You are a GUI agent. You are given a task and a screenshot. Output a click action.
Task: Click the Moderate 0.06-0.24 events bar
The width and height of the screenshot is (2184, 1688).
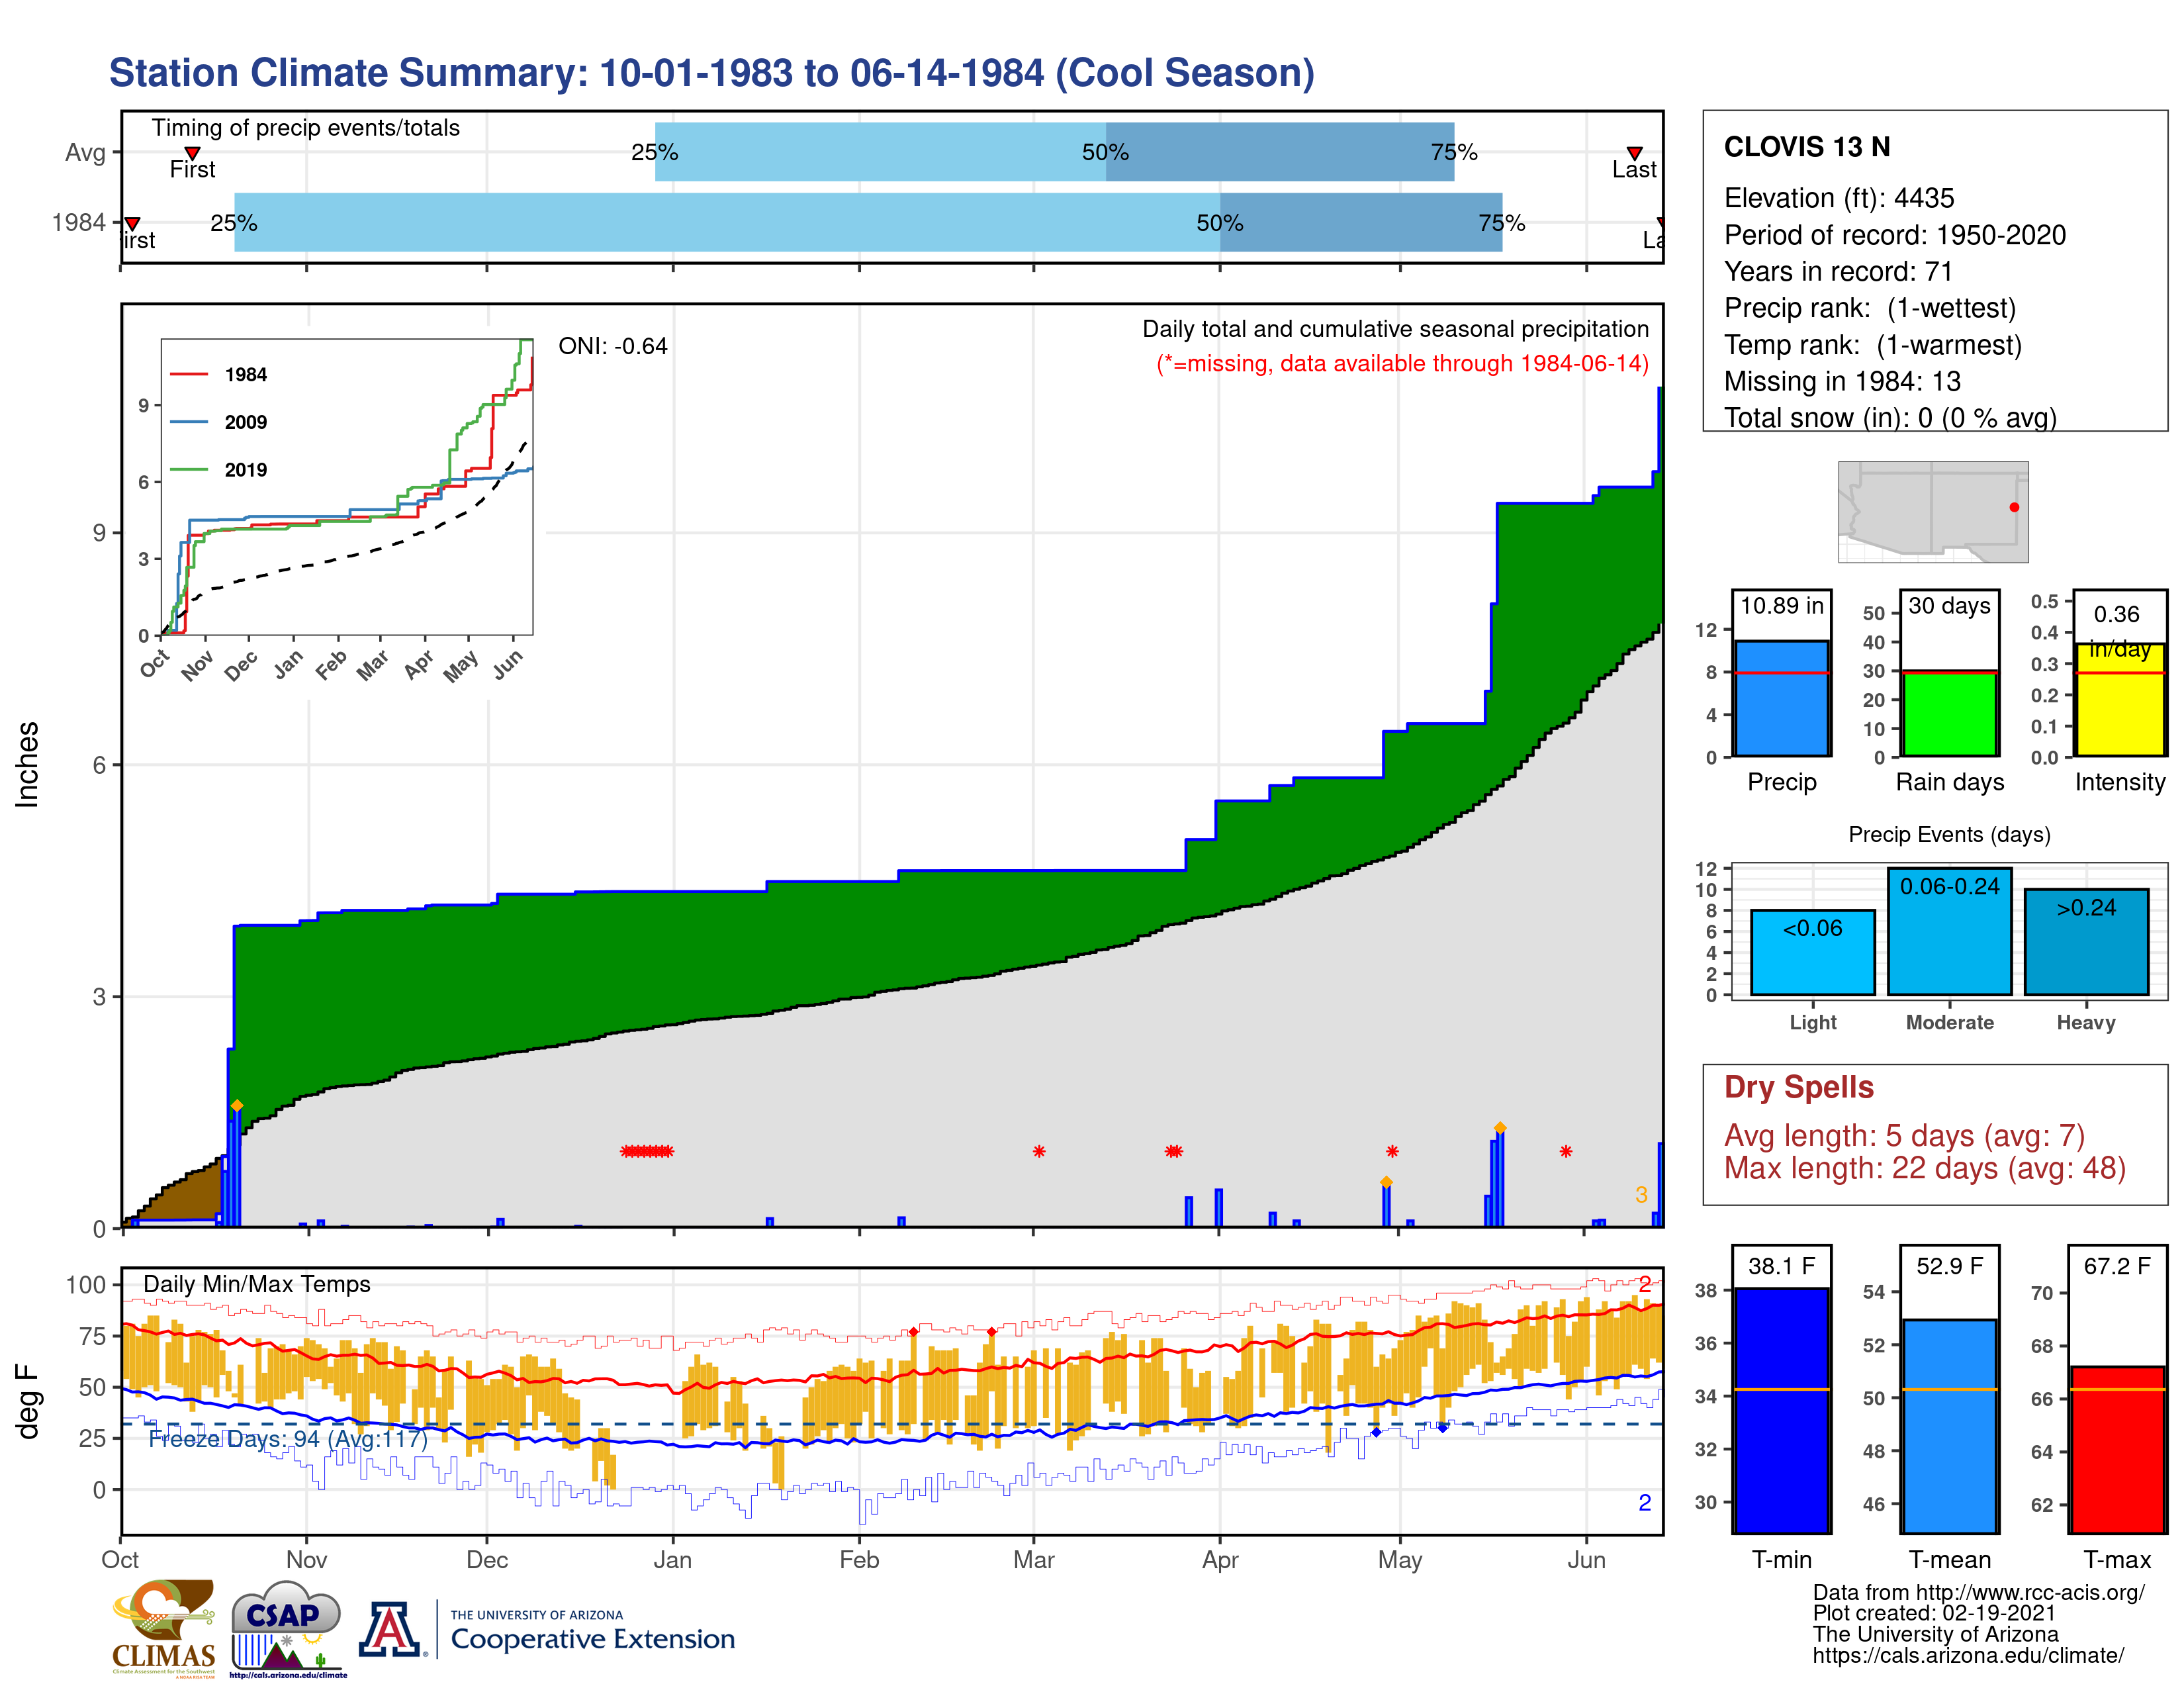click(1949, 931)
